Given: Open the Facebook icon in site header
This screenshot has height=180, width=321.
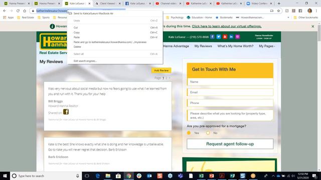Looking at the screenshot, I should pos(212,36).
